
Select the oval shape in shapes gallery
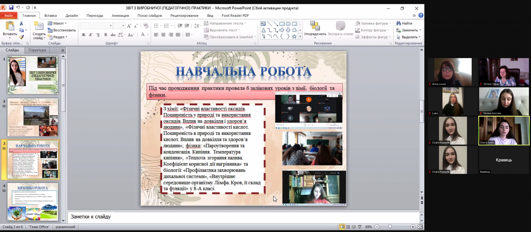tap(288, 24)
